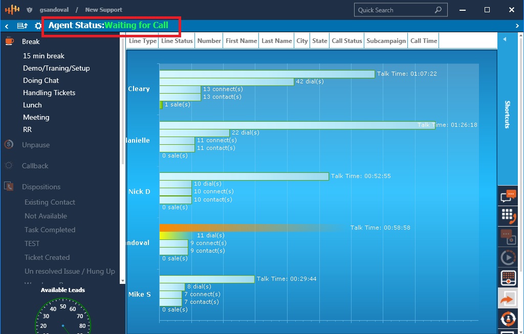Click the Line Type column header
This screenshot has width=524, height=334.
(x=143, y=41)
